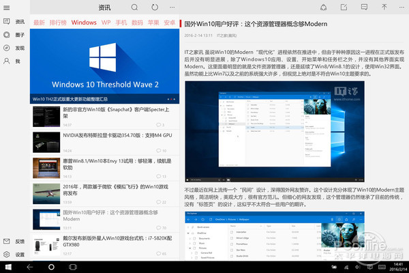Enlarge the second File Explorer concept image
Image resolution: width=409 pixels, height=273 pixels.
[x=275, y=236]
